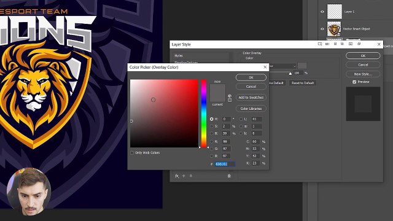
Task: Open Color Libraries
Action: coord(251,109)
